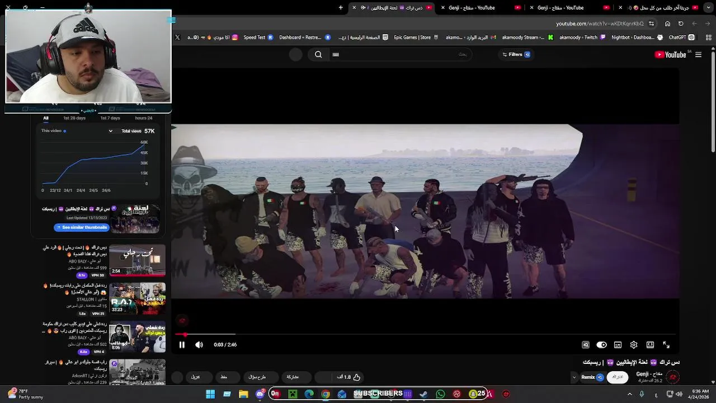Open the Speed Test bookmark
716x403 pixels.
click(x=258, y=38)
